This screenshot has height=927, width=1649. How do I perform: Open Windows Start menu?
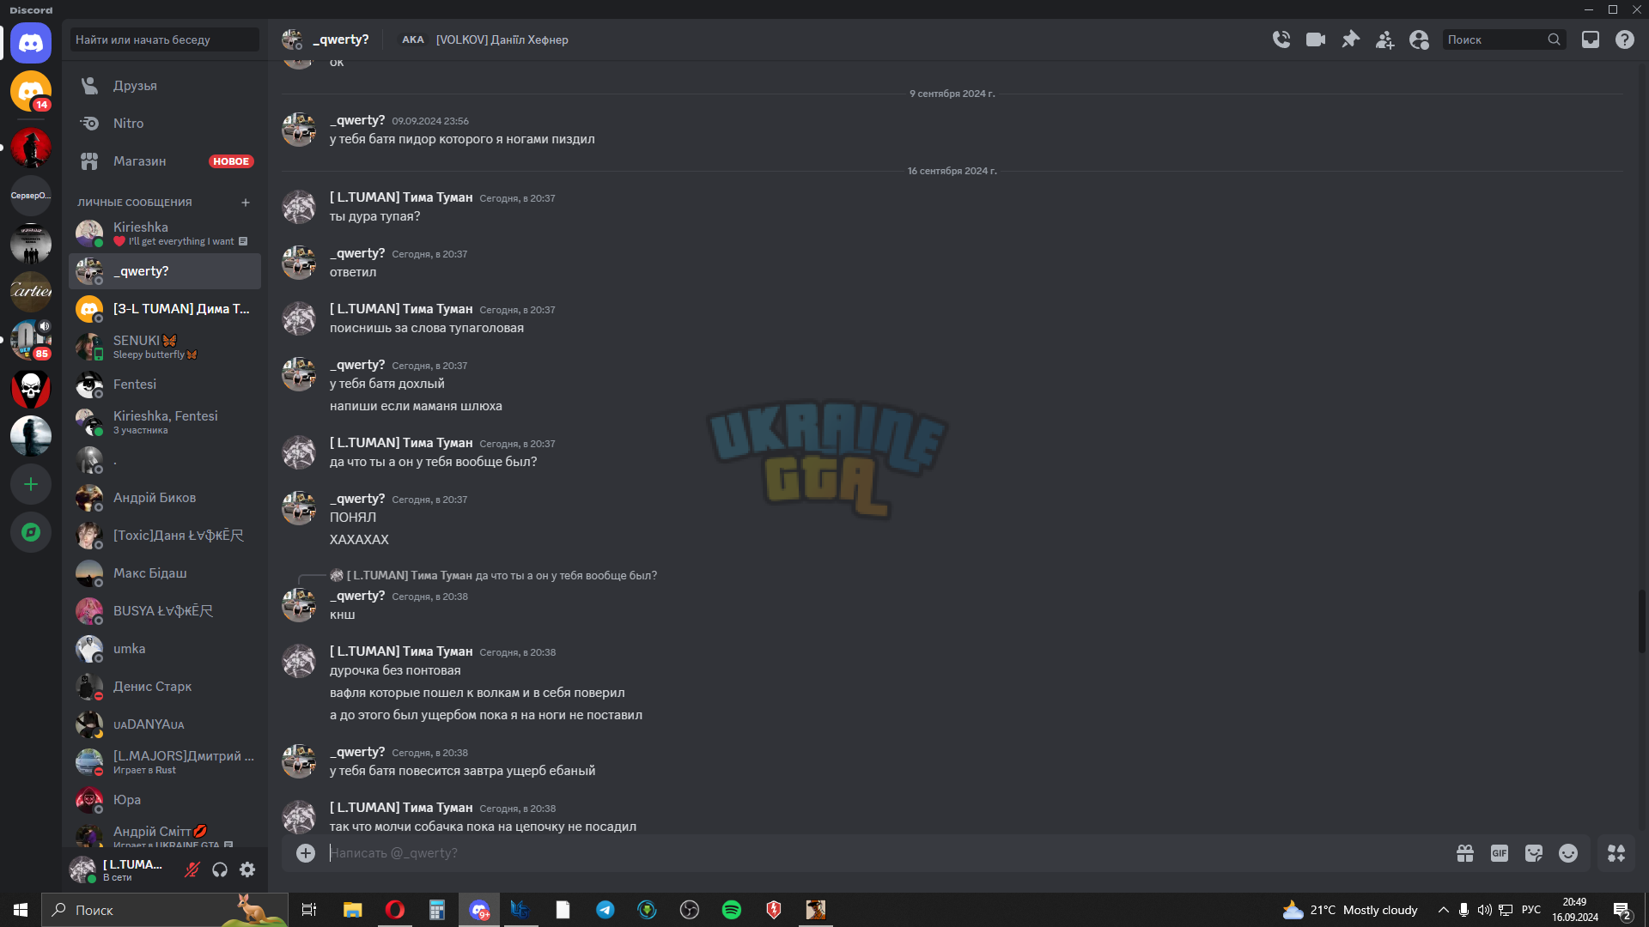click(21, 910)
